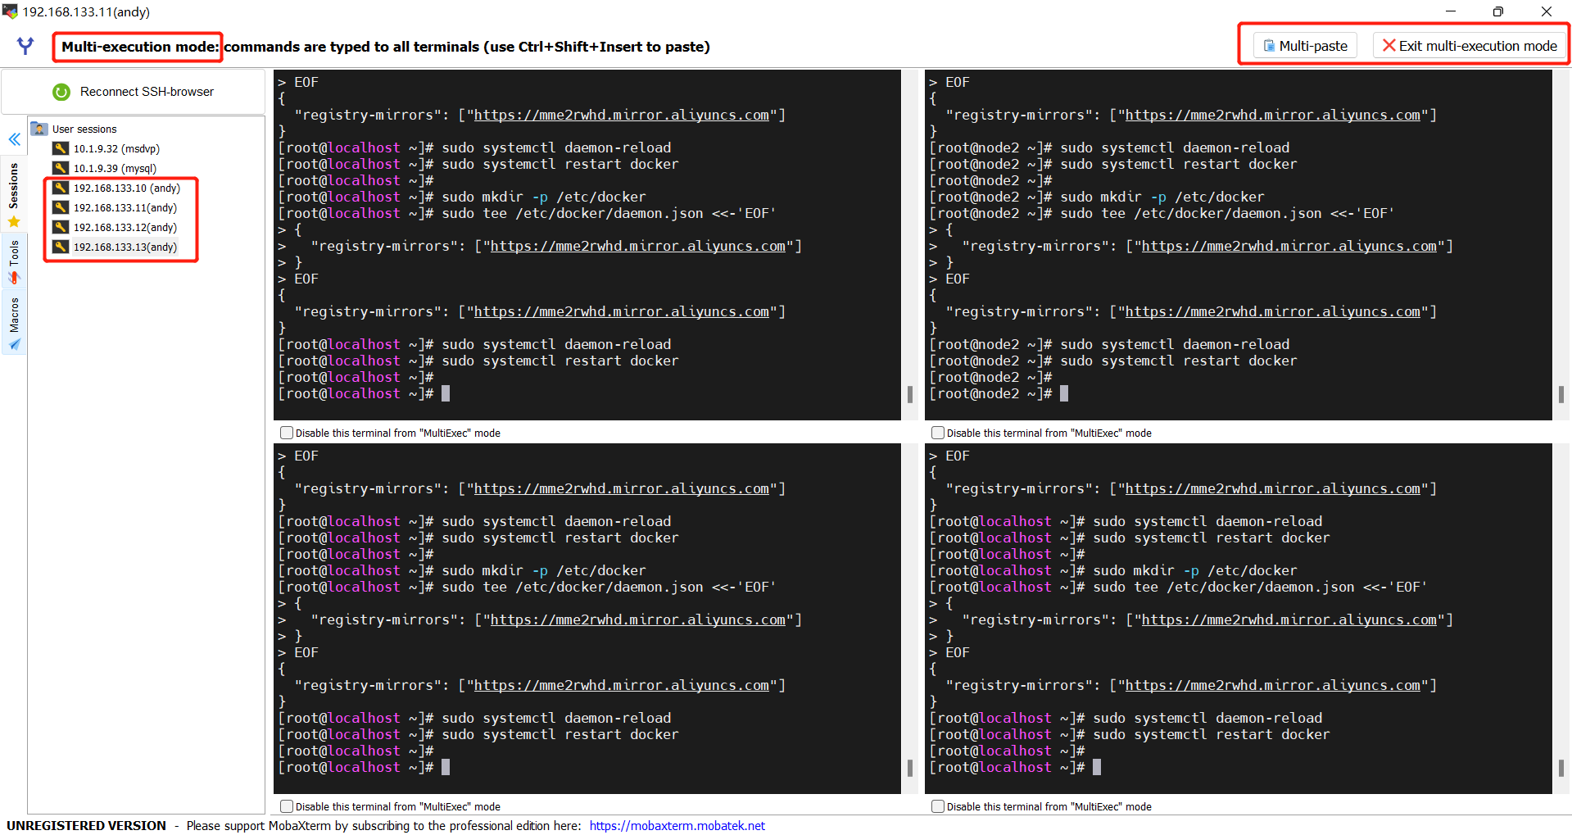Click SSH icon of 192.168.133.10 session
This screenshot has width=1572, height=835.
[61, 188]
